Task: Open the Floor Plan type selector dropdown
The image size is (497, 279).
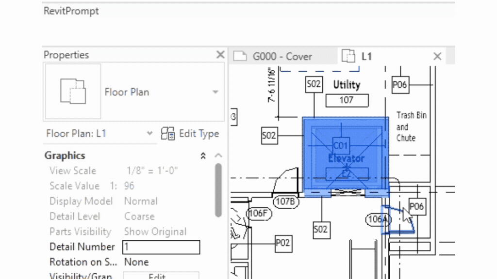Action: pyautogui.click(x=215, y=93)
